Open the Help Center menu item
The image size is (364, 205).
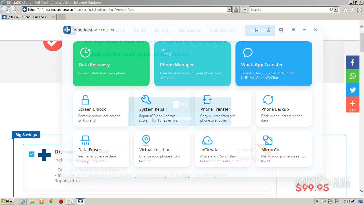(223, 30)
